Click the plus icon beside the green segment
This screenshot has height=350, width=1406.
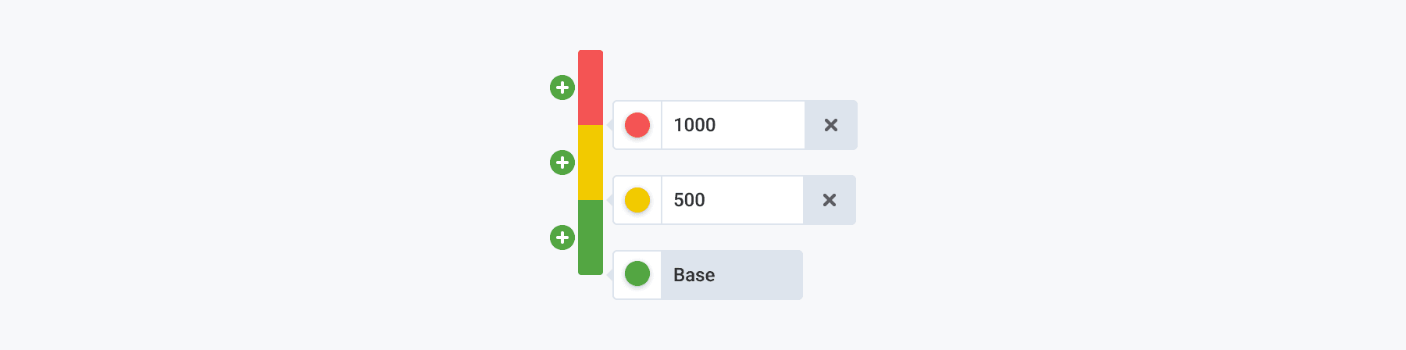click(x=562, y=237)
